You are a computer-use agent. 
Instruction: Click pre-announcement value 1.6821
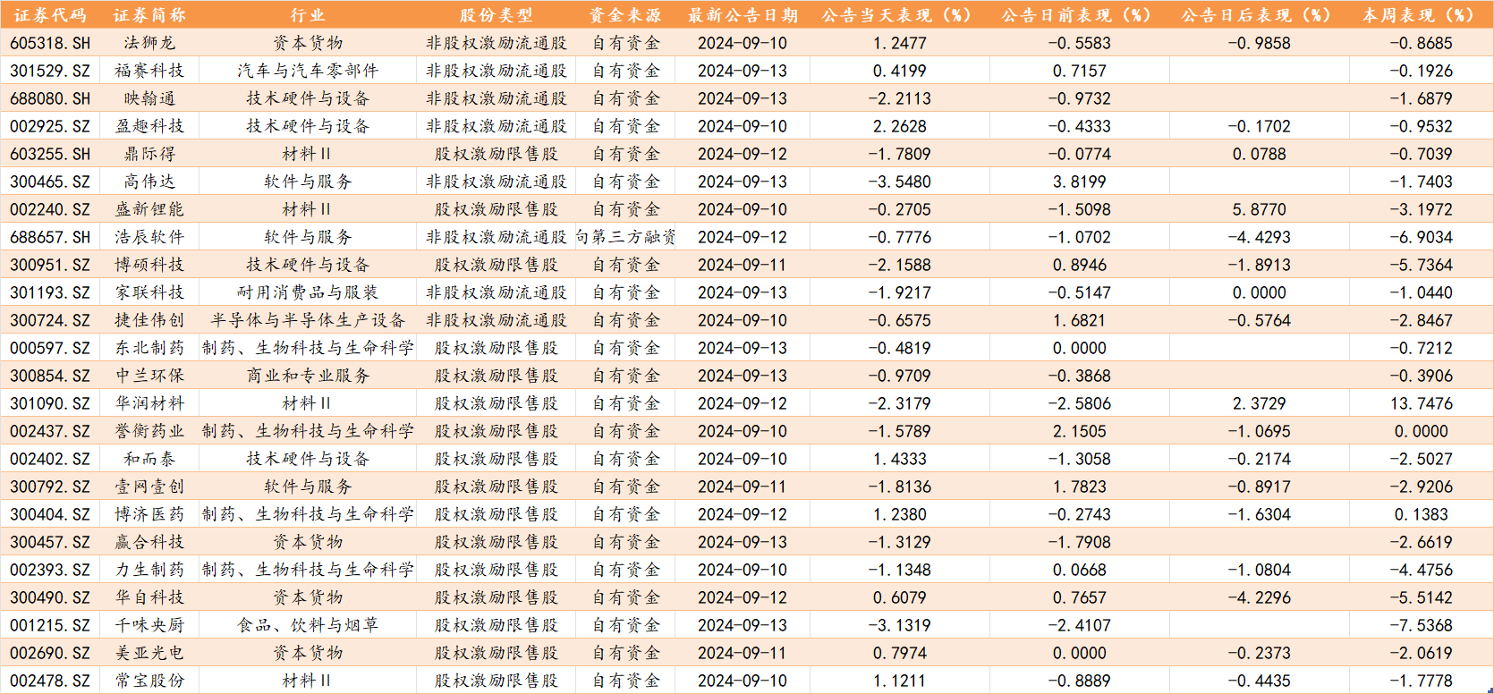1080,320
